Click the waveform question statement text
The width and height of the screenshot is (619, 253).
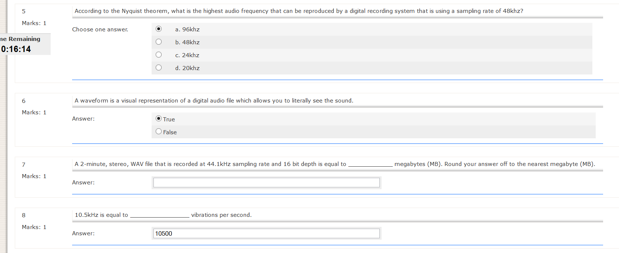tap(214, 101)
